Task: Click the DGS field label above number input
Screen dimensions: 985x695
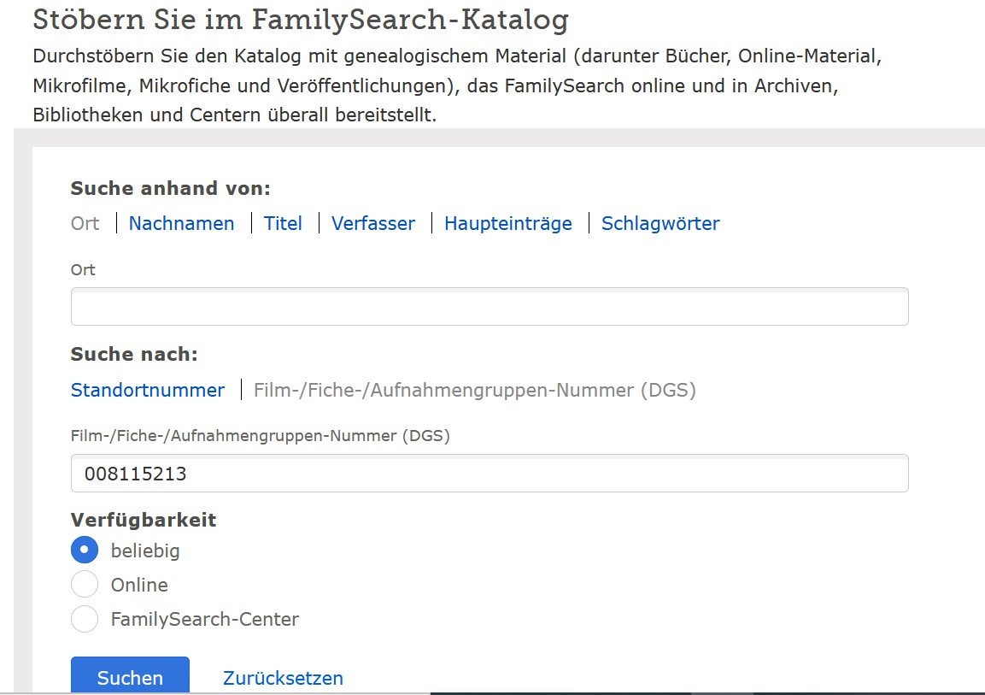Action: tap(260, 435)
